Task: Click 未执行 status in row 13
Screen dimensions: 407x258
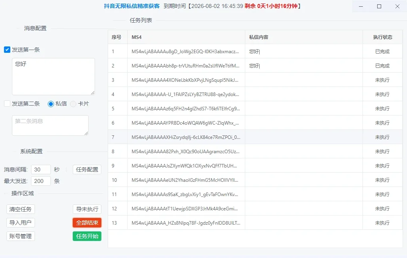Action: click(382, 223)
